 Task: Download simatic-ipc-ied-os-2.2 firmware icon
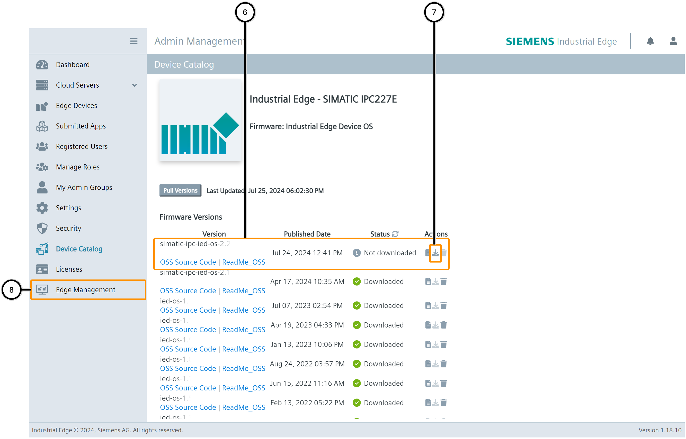point(435,253)
